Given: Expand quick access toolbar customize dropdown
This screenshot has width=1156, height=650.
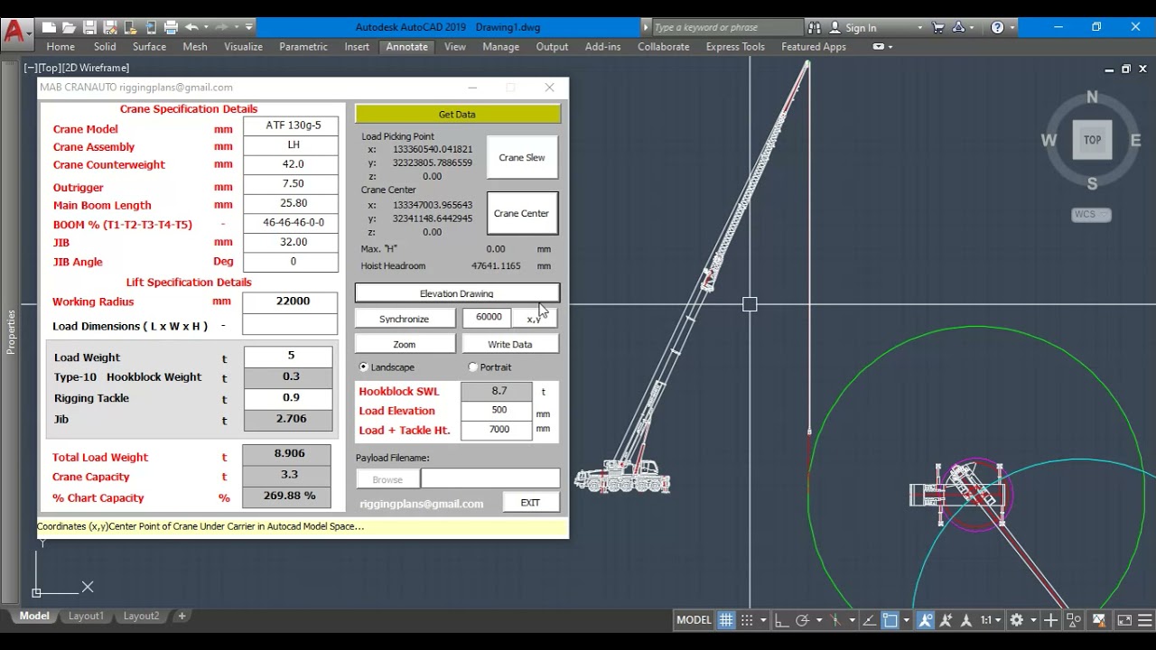Looking at the screenshot, I should (249, 27).
